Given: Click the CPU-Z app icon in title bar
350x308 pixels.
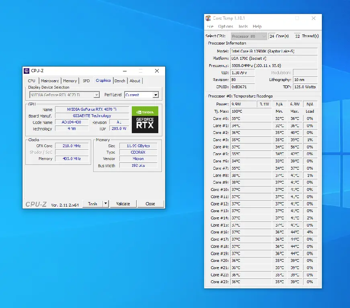Looking at the screenshot, I should point(27,71).
